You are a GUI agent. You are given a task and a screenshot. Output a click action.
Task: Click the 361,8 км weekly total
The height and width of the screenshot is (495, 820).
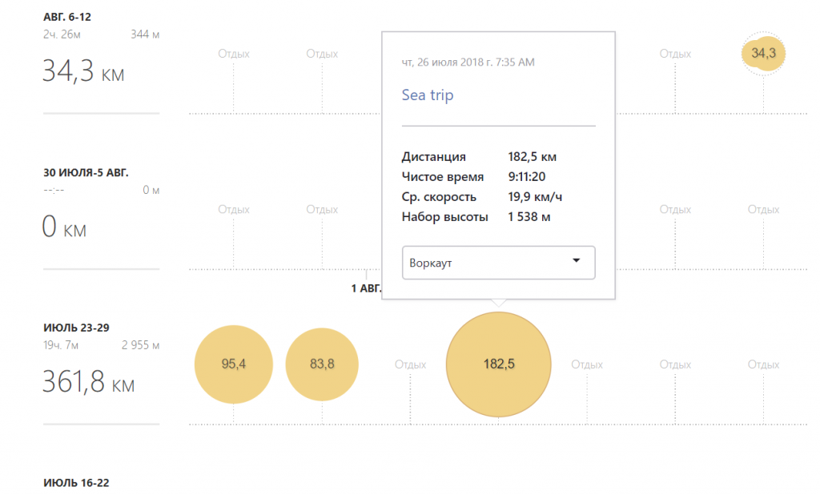click(88, 382)
